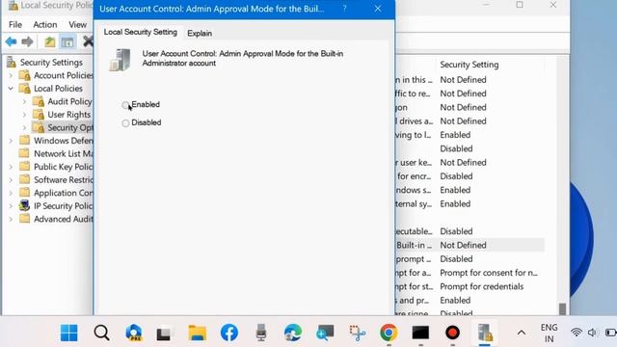Viewport: 617px width, 347px height.
Task: Click 'Prompt for credentials' setting value
Action: click(482, 286)
